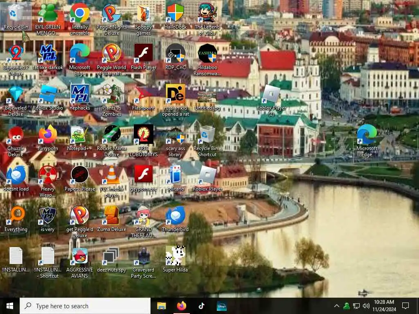Open File Explorer from the taskbar

tap(161, 306)
